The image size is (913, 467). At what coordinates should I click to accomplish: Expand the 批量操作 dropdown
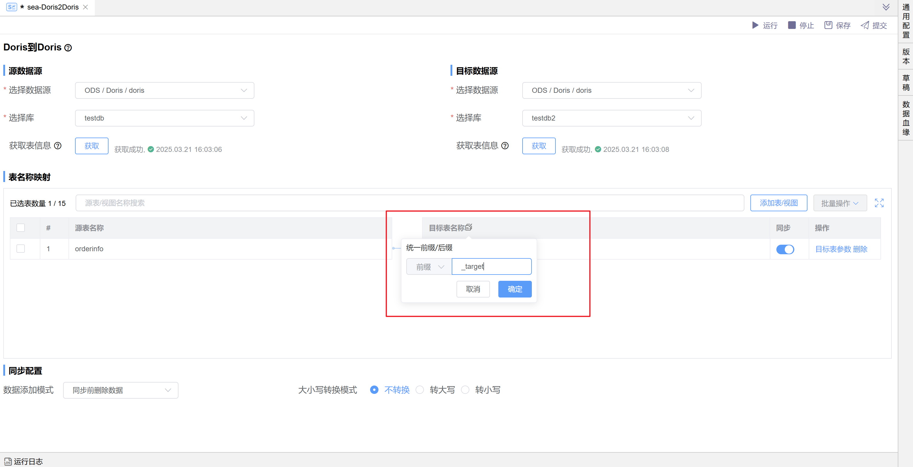click(840, 203)
